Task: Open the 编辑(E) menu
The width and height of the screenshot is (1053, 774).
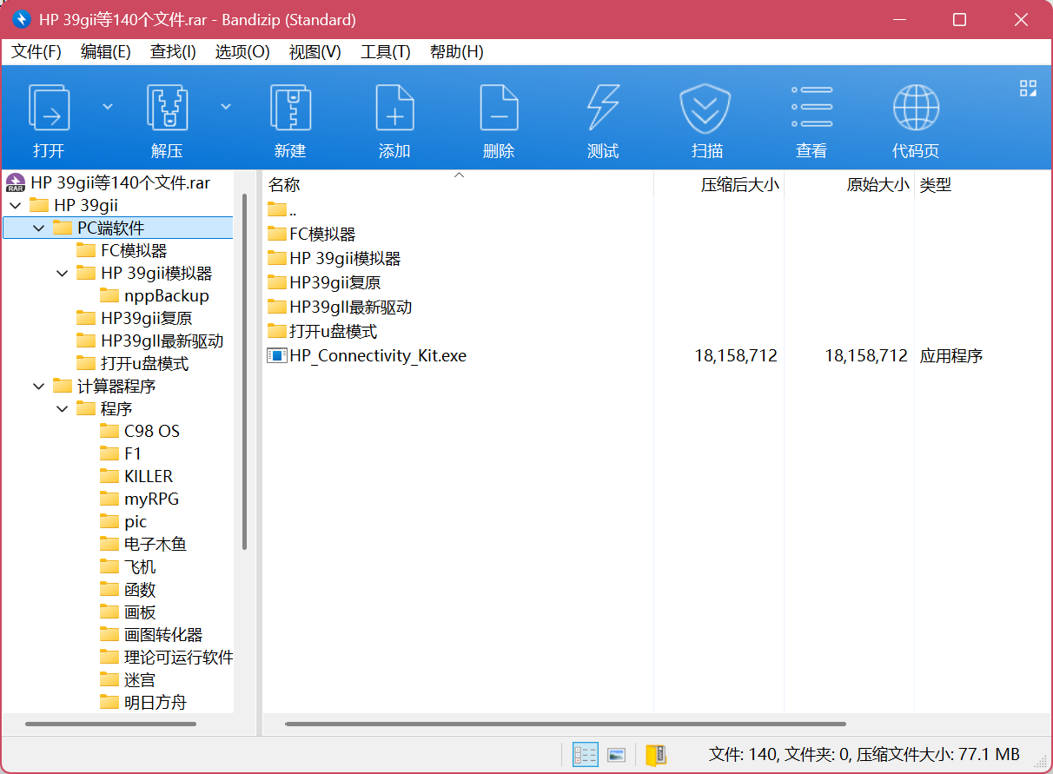Action: (106, 52)
